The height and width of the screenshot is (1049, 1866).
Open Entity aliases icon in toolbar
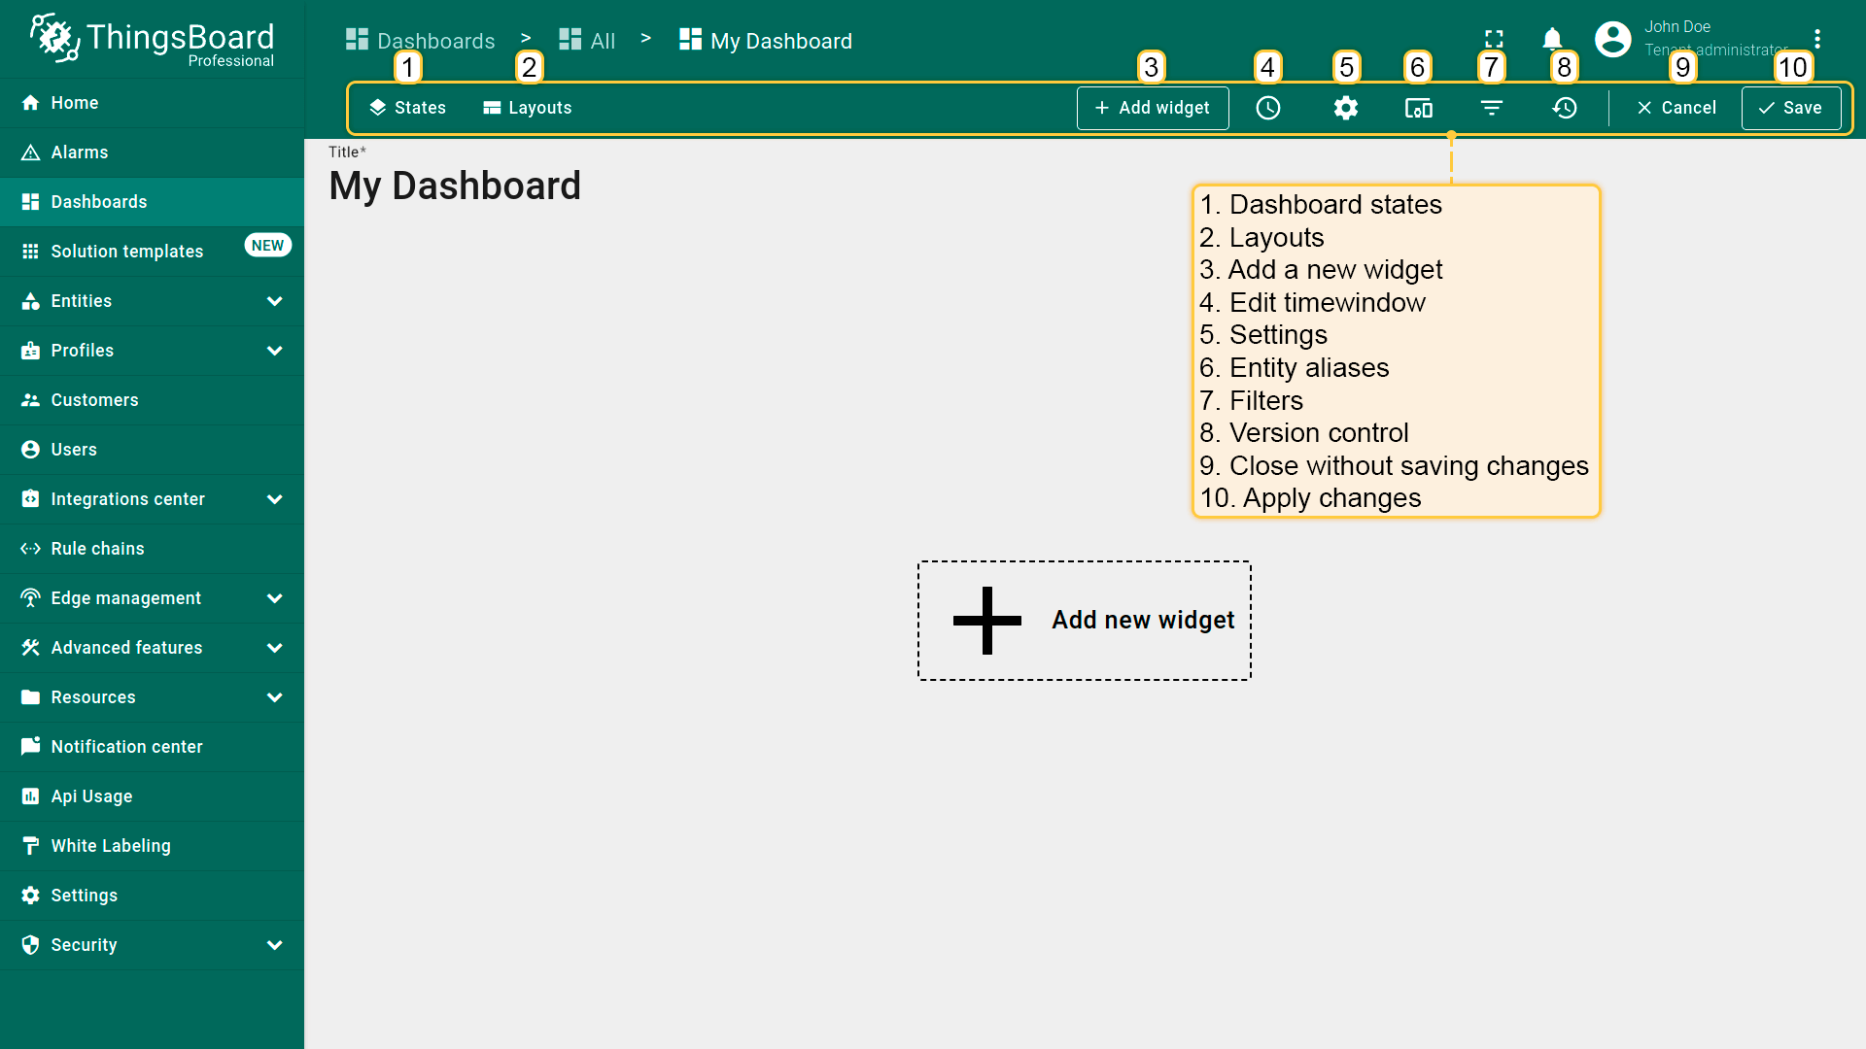1419,108
